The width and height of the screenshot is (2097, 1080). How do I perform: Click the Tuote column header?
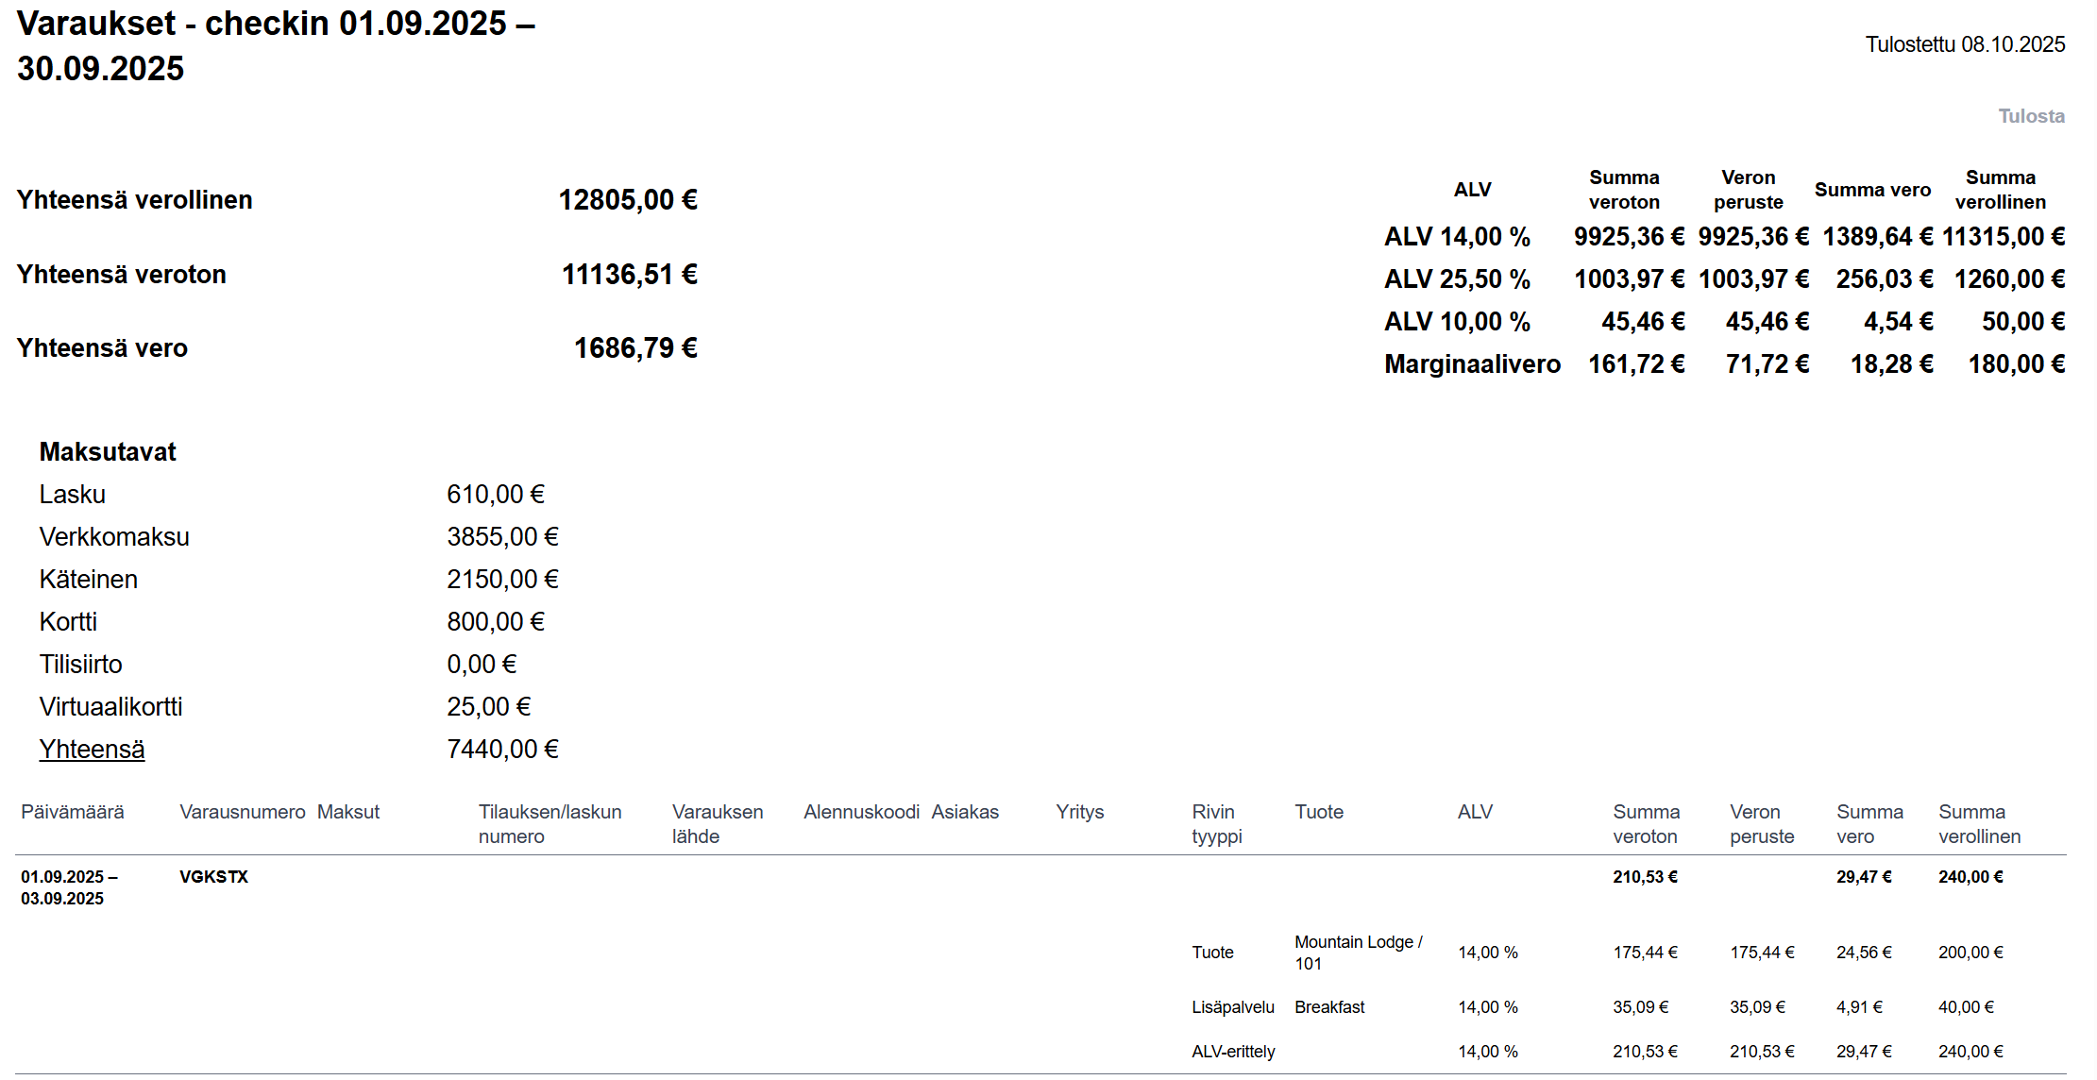click(1318, 812)
